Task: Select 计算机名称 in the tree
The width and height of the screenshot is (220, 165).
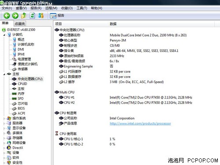Action: point(26,44)
